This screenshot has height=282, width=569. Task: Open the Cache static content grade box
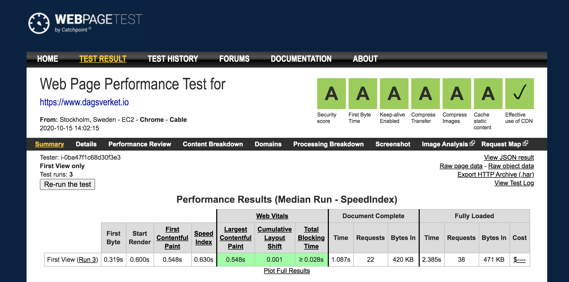point(488,94)
